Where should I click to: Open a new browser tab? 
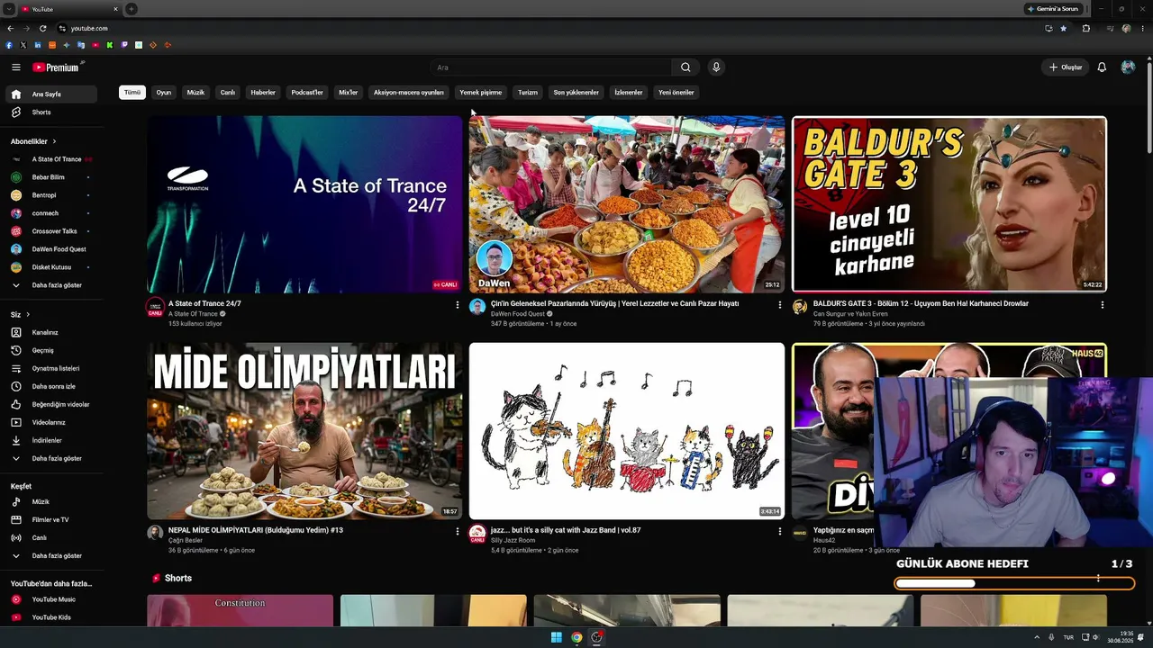click(x=132, y=9)
